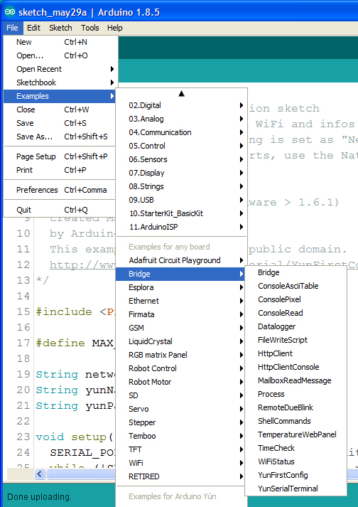Open the File menu
This screenshot has width=358, height=507.
[12, 28]
